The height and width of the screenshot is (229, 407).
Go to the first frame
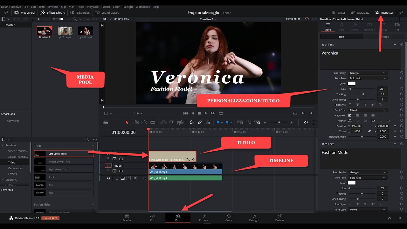click(186, 113)
